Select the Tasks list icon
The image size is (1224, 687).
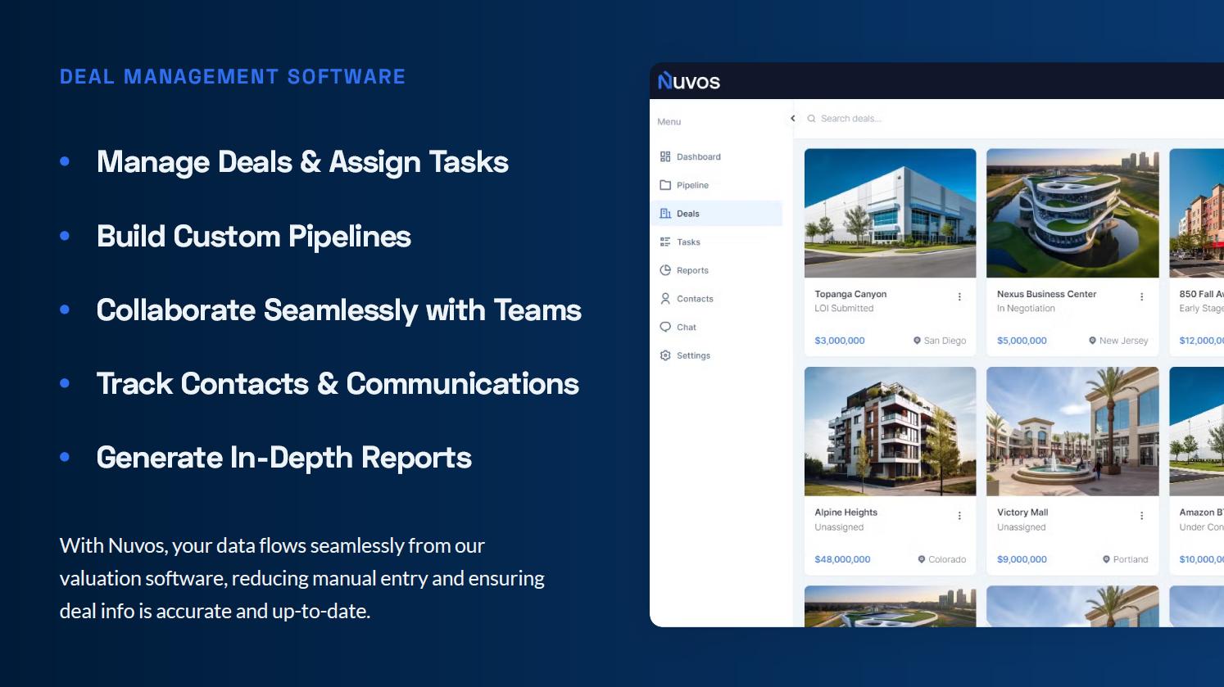point(665,242)
